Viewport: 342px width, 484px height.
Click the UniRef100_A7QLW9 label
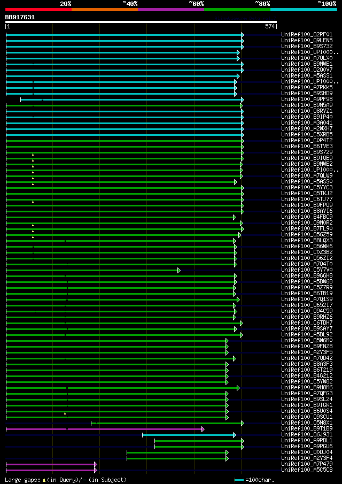pos(307,176)
